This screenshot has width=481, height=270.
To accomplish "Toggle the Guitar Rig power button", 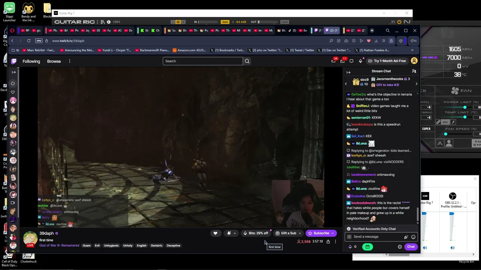I will pos(399,22).
